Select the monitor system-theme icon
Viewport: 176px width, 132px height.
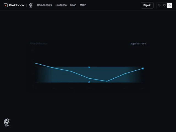(x=164, y=5)
